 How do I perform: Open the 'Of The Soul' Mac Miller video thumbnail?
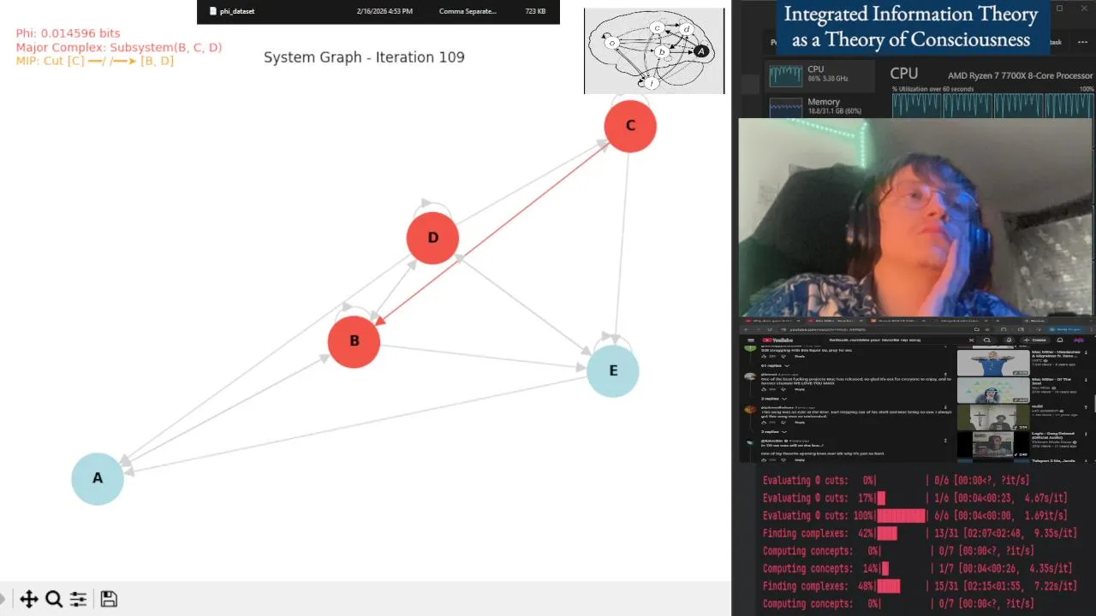[x=993, y=390]
